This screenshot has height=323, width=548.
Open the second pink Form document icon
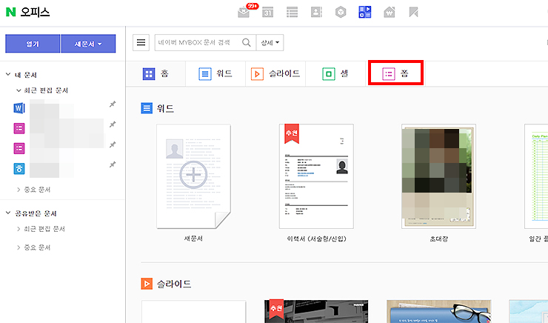tap(19, 149)
